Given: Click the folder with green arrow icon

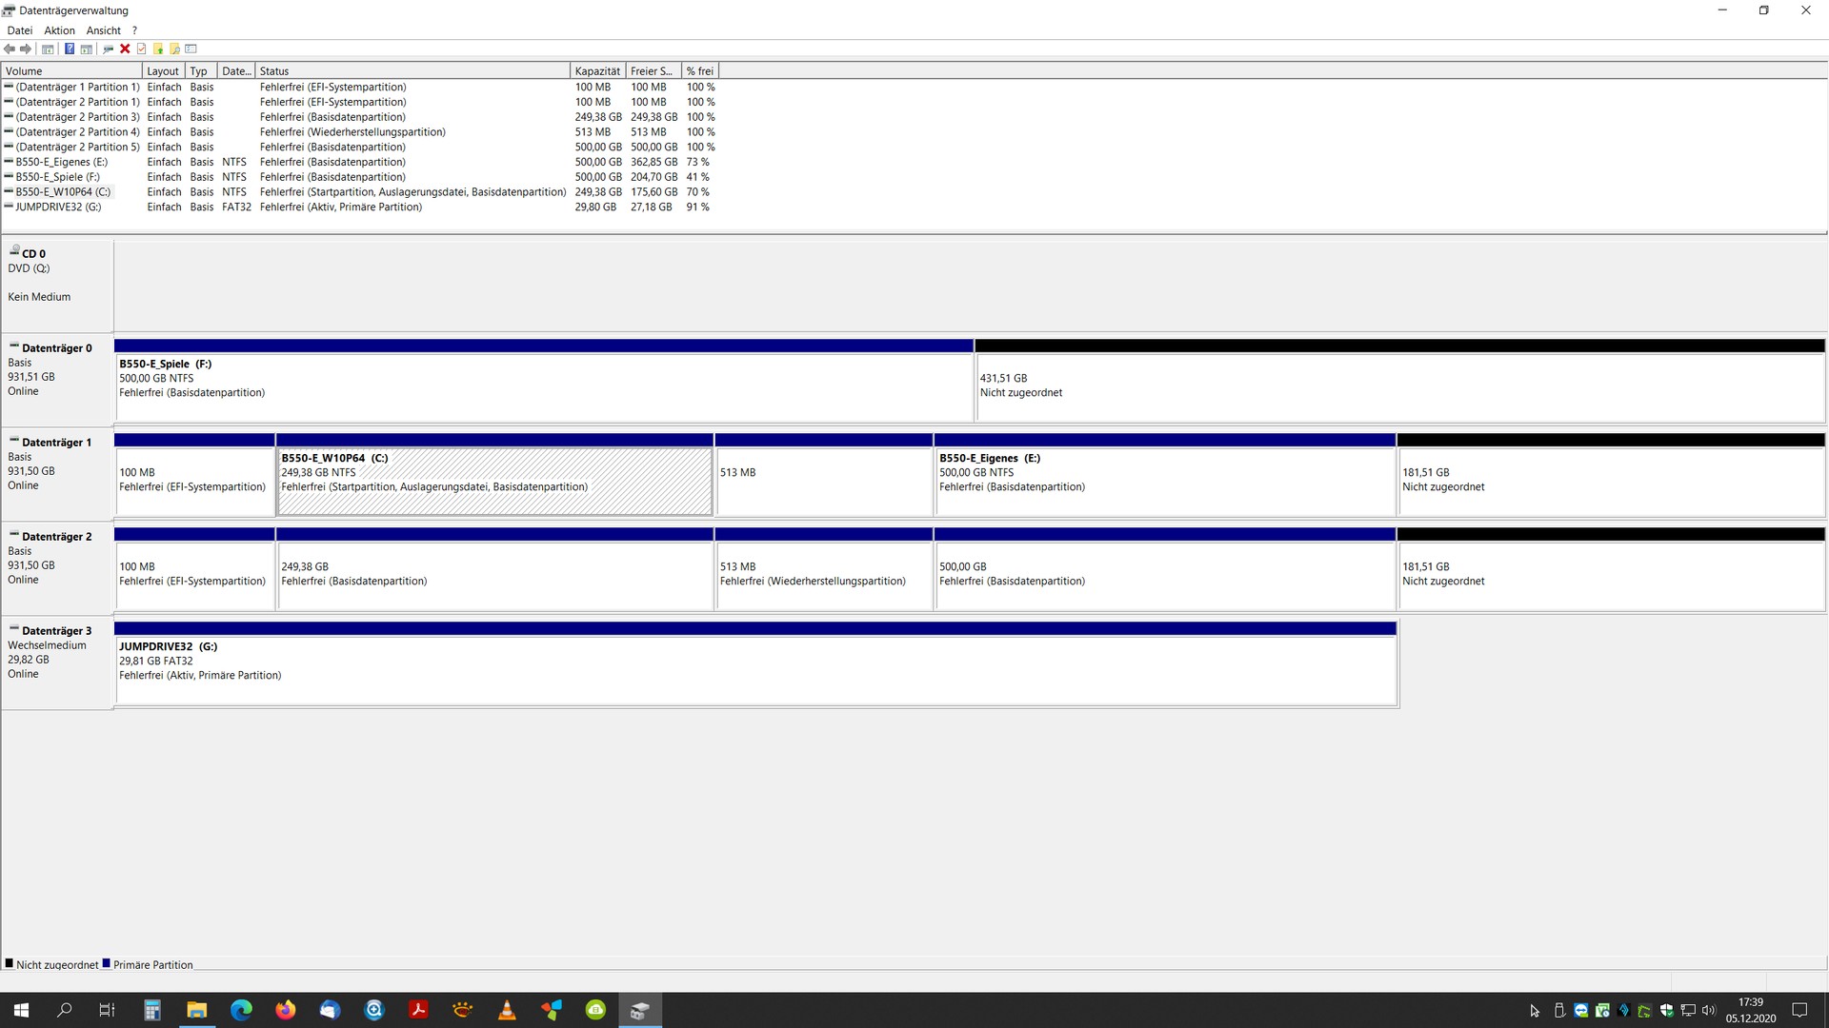Looking at the screenshot, I should pyautogui.click(x=158, y=49).
